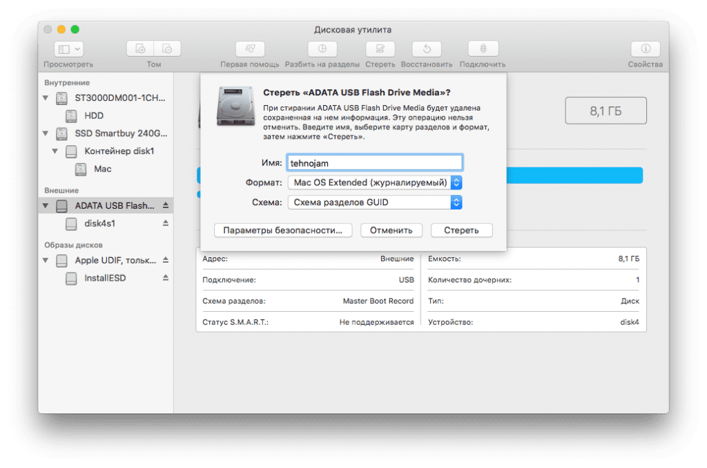Viewport: 707px width, 468px height.
Task: Click the hard drive image in erase dialog
Action: click(x=236, y=106)
